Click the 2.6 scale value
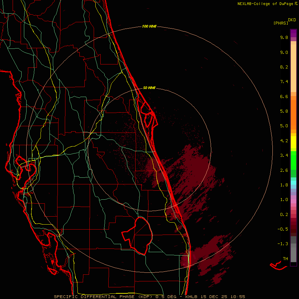The height and width of the screenshot is (299, 299). 284,170
